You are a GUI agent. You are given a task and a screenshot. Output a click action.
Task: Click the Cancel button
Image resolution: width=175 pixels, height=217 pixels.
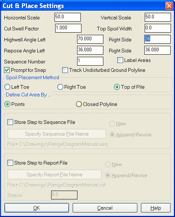tap(105, 208)
